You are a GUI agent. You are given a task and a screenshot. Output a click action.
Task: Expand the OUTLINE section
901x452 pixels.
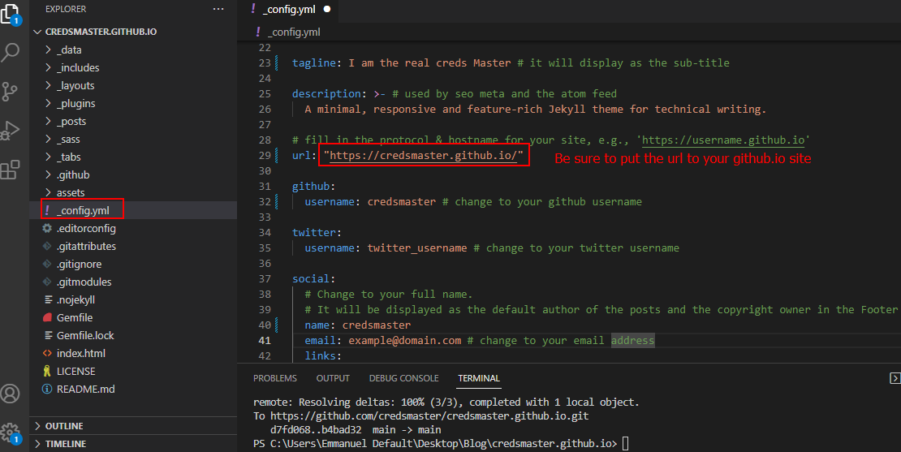click(x=133, y=425)
